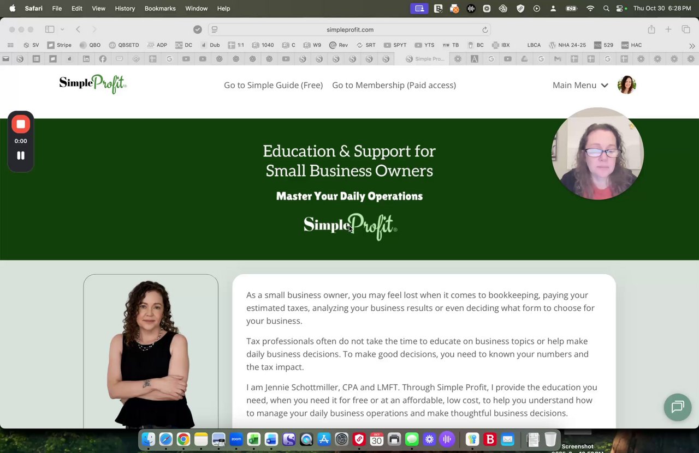Open App Store from the Dock

[x=324, y=439]
